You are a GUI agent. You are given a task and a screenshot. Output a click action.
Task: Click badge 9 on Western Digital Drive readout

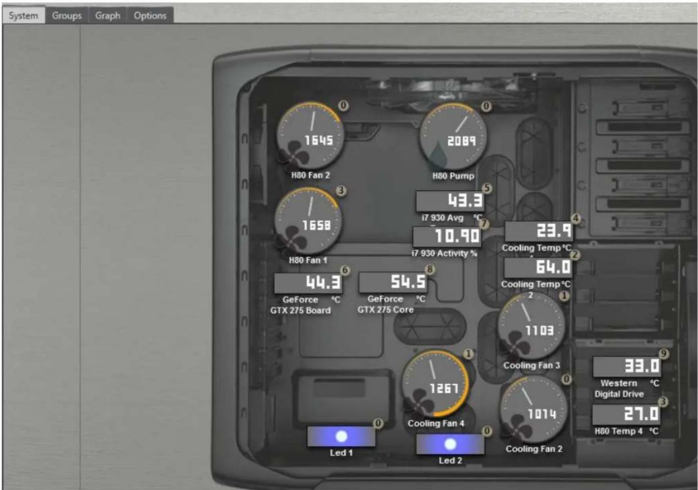click(663, 353)
